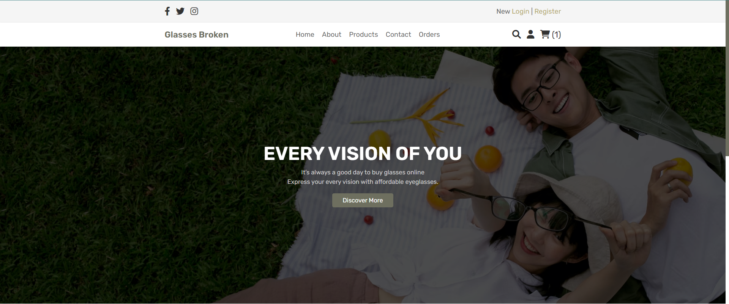Click the vertical page scrollbar thumb
Image resolution: width=729 pixels, height=304 pixels.
(727, 78)
